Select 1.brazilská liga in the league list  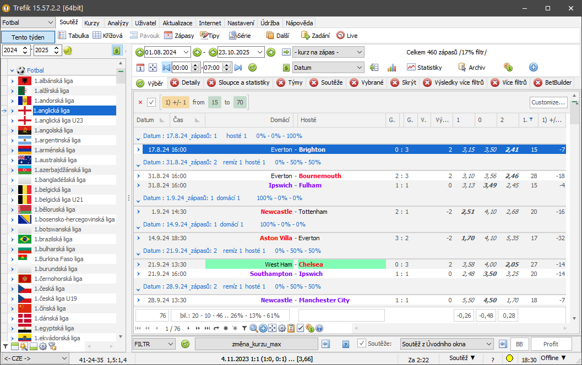(53, 239)
